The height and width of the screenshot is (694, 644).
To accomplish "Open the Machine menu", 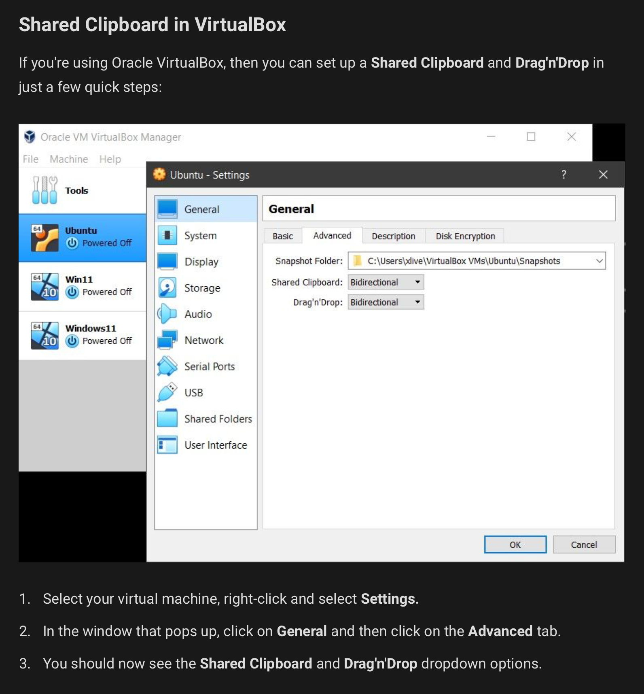I will (x=69, y=159).
